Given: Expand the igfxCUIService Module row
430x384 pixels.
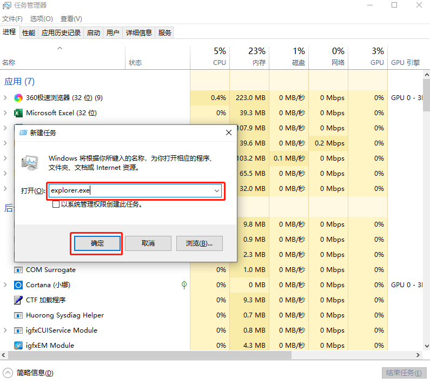Looking at the screenshot, I should (x=5, y=330).
